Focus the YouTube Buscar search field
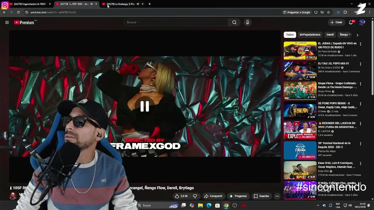374x210 pixels. (176, 22)
